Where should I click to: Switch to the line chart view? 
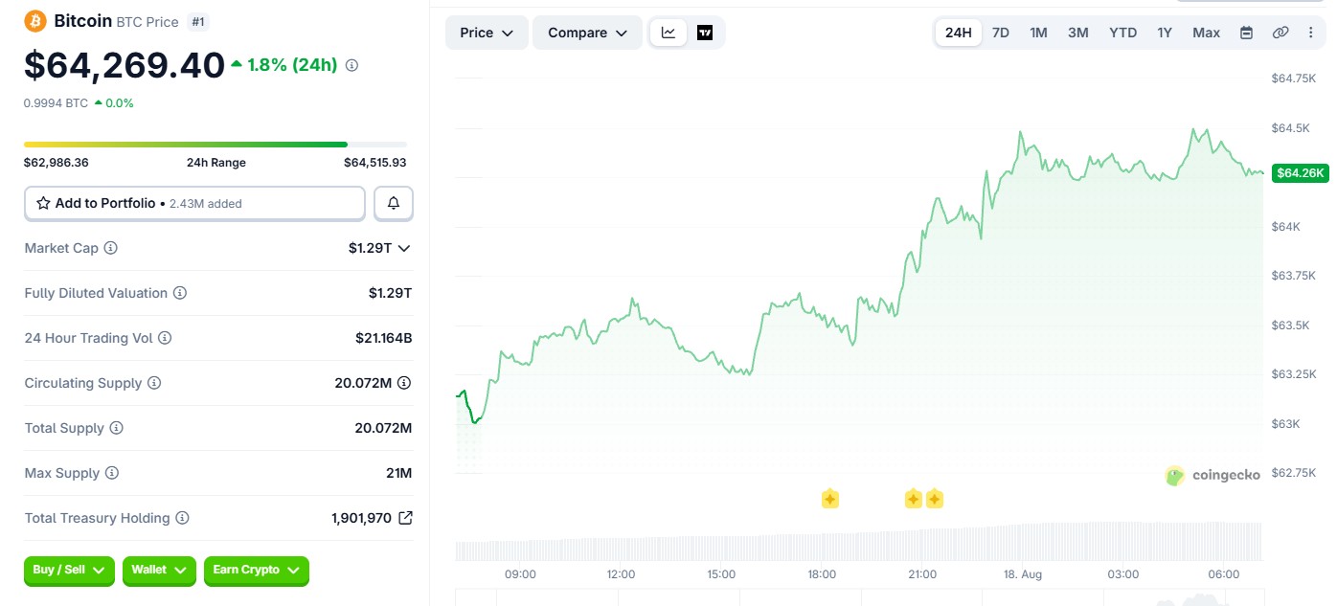pyautogui.click(x=668, y=33)
